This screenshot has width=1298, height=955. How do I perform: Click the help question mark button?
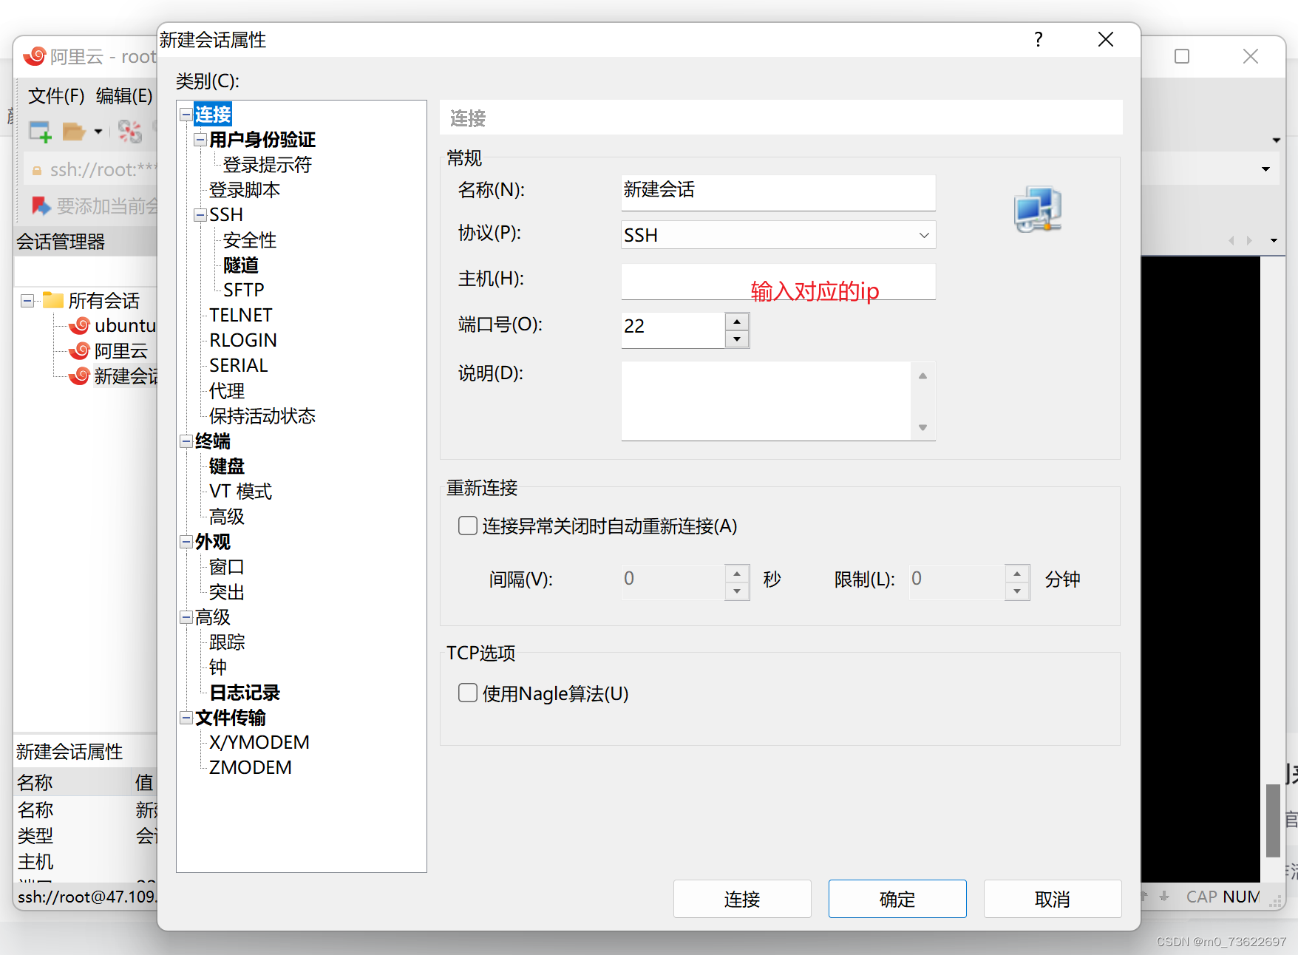(x=1039, y=39)
